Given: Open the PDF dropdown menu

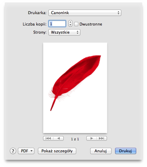Looking at the screenshot, I should pyautogui.click(x=26, y=151).
